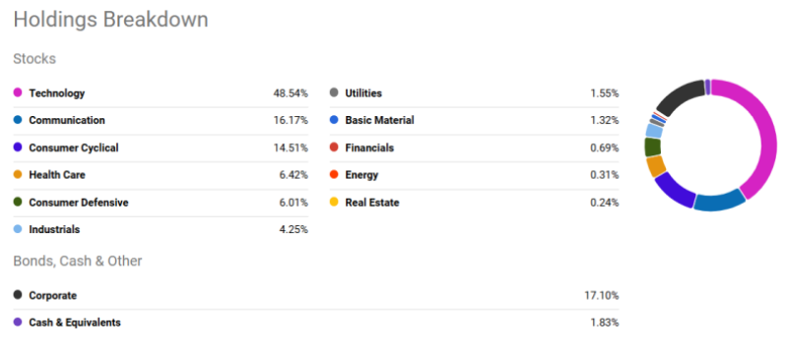The image size is (789, 354).
Task: Click the red Financials legend dot
Action: click(x=334, y=147)
